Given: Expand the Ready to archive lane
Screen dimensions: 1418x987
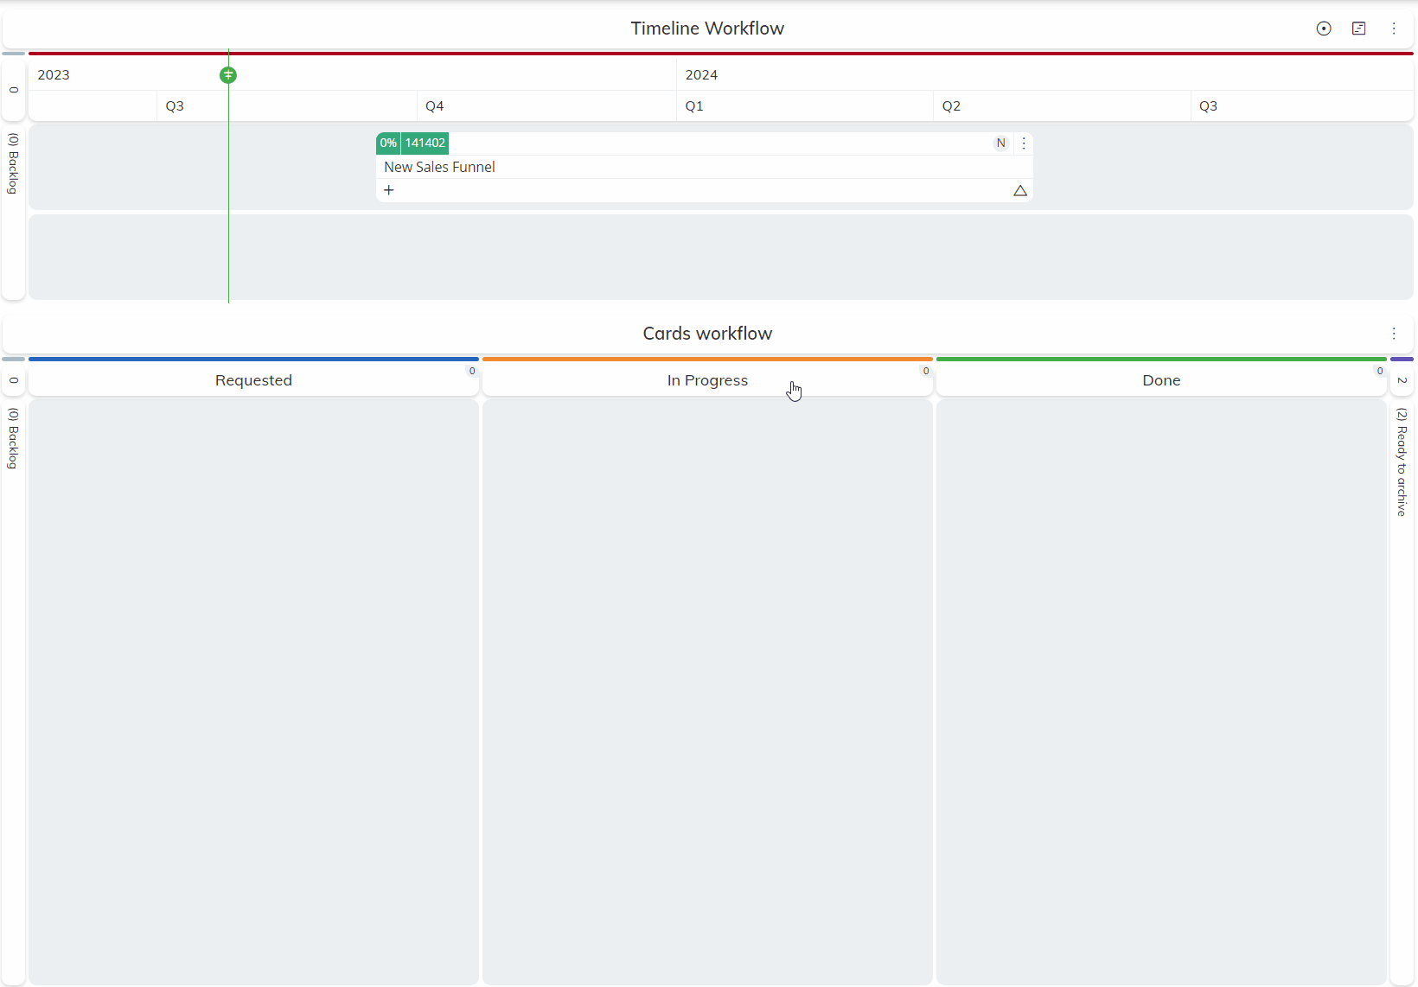Looking at the screenshot, I should pyautogui.click(x=1402, y=462).
